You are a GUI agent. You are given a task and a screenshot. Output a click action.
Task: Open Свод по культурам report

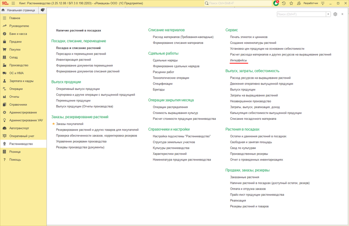(x=243, y=148)
